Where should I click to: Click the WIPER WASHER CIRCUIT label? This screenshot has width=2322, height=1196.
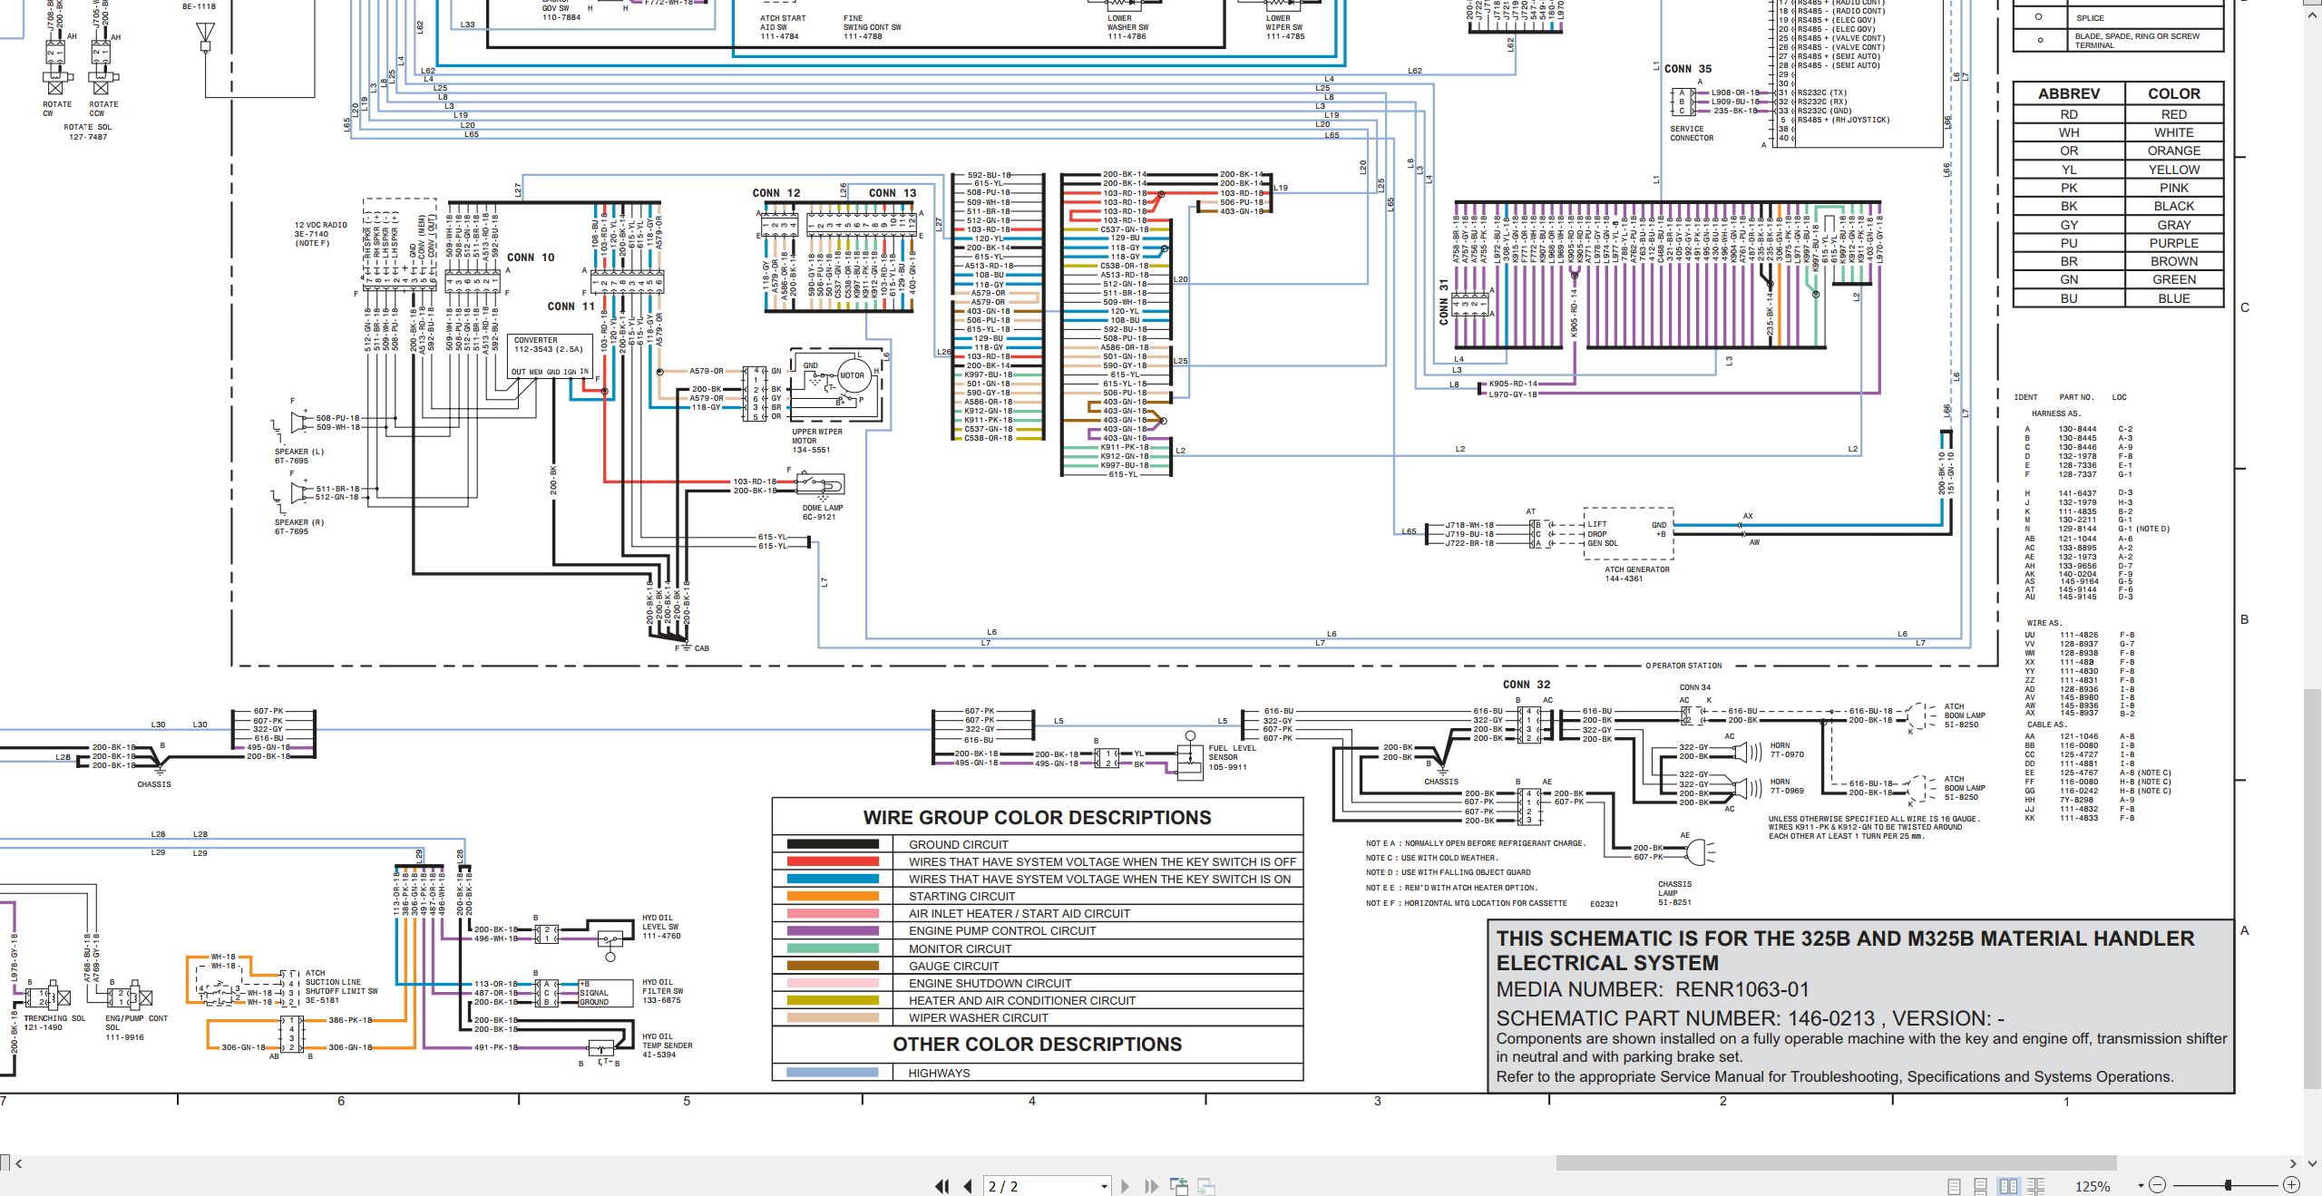pyautogui.click(x=978, y=1018)
